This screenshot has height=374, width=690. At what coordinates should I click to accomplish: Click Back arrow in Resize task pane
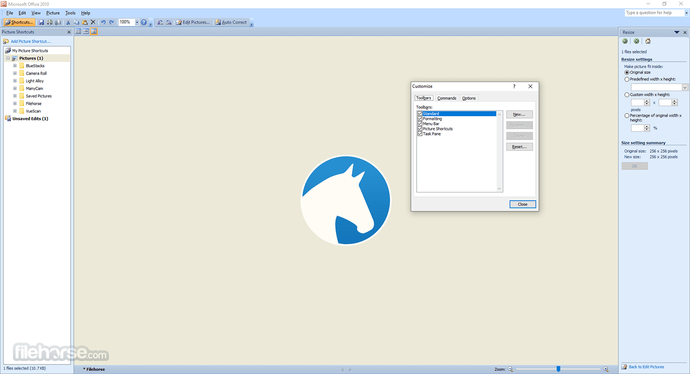(x=625, y=41)
